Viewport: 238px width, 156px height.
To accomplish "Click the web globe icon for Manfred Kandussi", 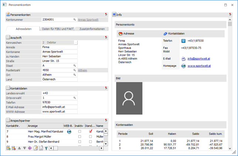I will 68,131.
